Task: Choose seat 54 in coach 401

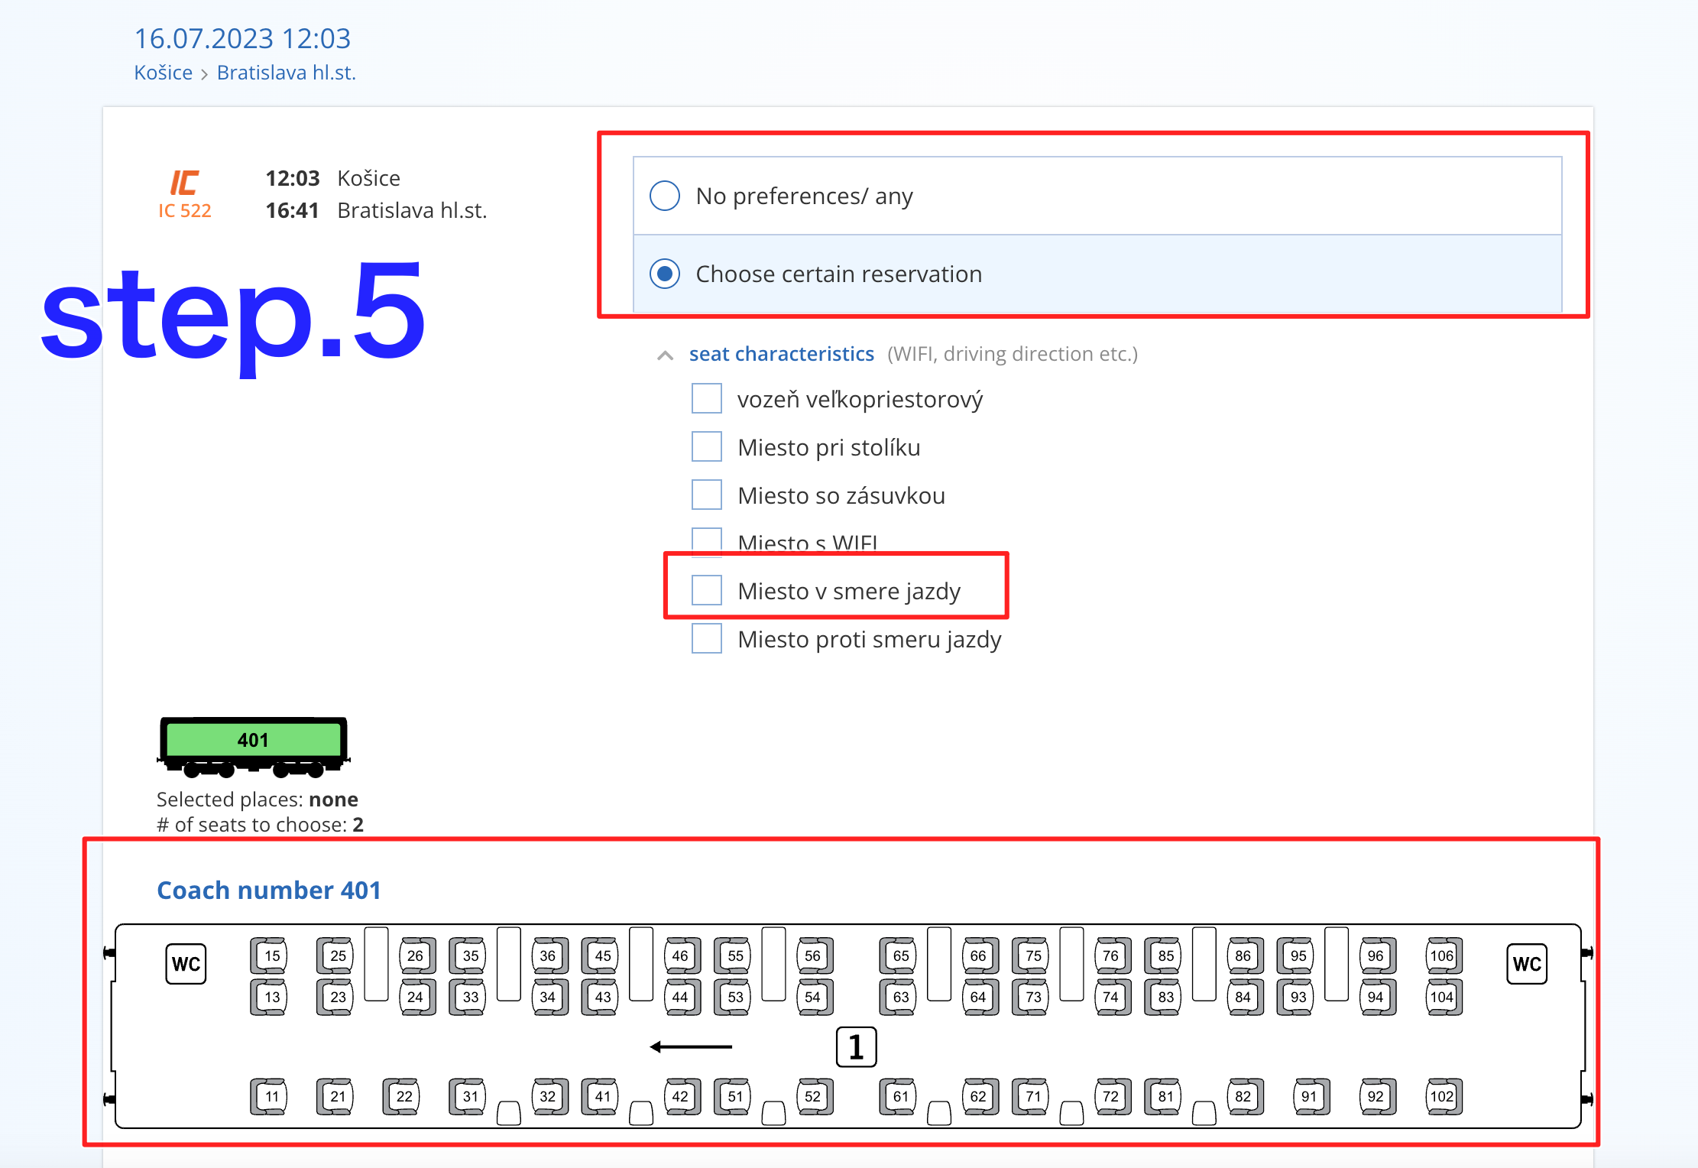Action: [x=815, y=997]
